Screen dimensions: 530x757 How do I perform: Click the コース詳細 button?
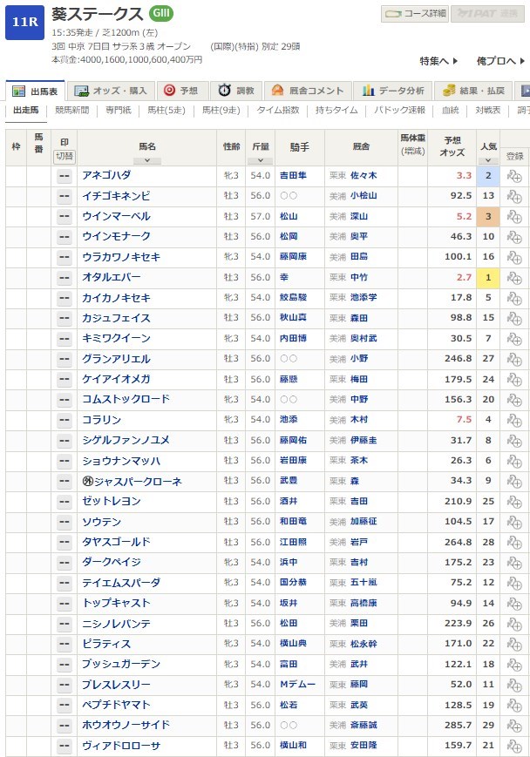(x=415, y=14)
